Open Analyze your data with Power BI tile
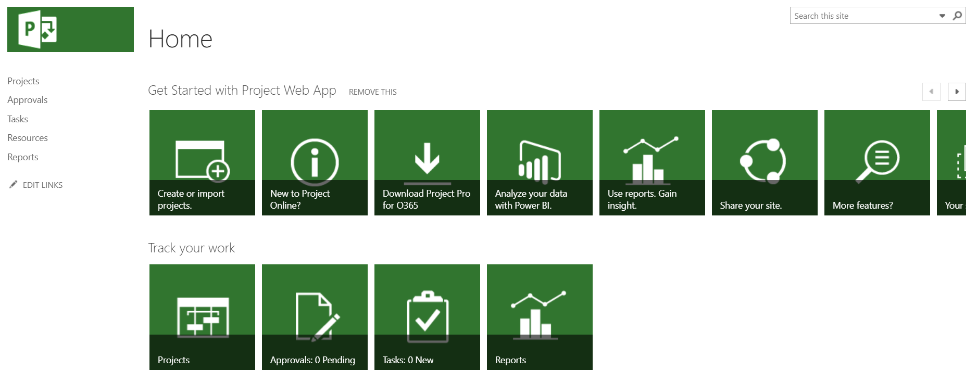This screenshot has width=977, height=383. coord(540,162)
